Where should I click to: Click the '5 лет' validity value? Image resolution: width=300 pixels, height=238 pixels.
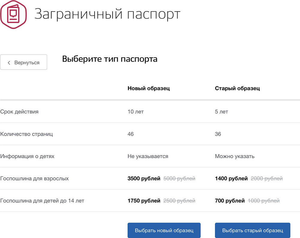click(x=221, y=112)
